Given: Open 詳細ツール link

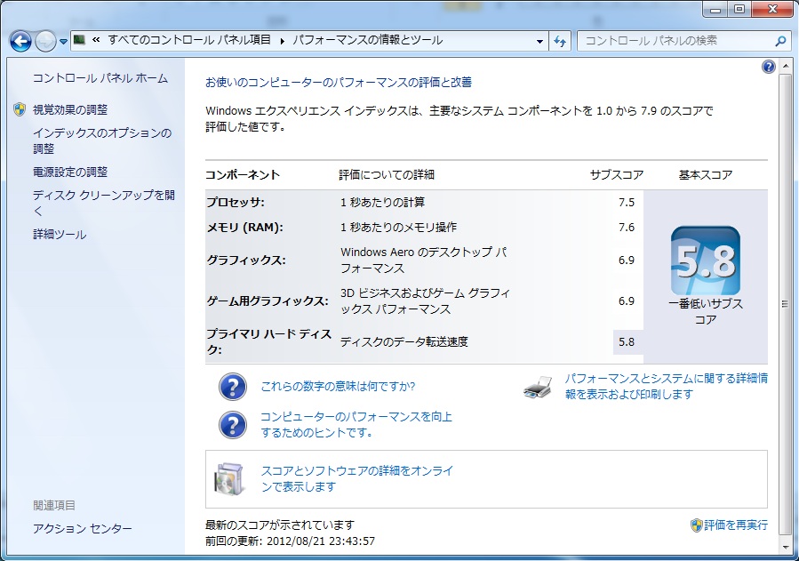Looking at the screenshot, I should click(60, 235).
